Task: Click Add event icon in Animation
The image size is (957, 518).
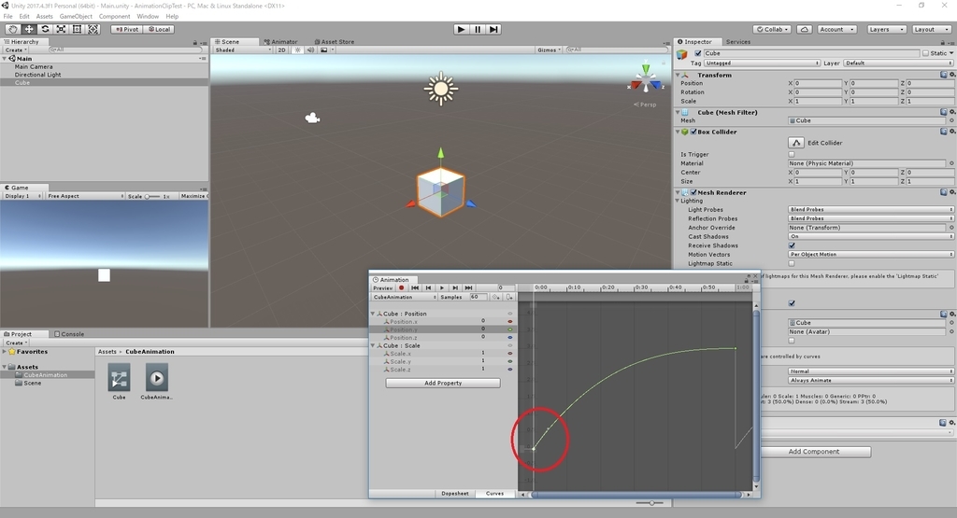Action: click(509, 297)
